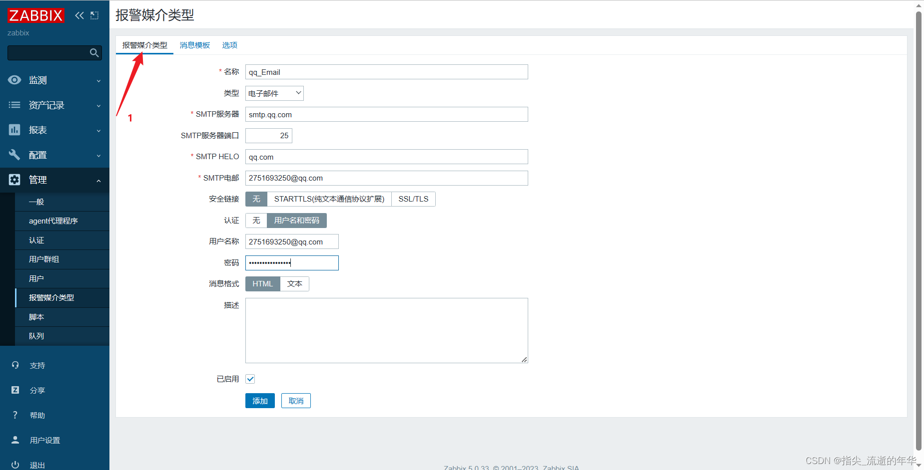Click the 帮助 question mark icon

pos(15,415)
